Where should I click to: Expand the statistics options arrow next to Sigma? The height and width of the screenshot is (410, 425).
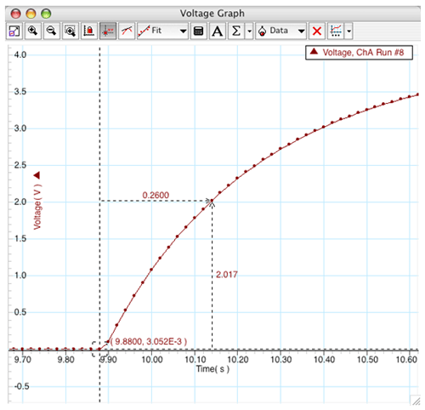point(249,31)
